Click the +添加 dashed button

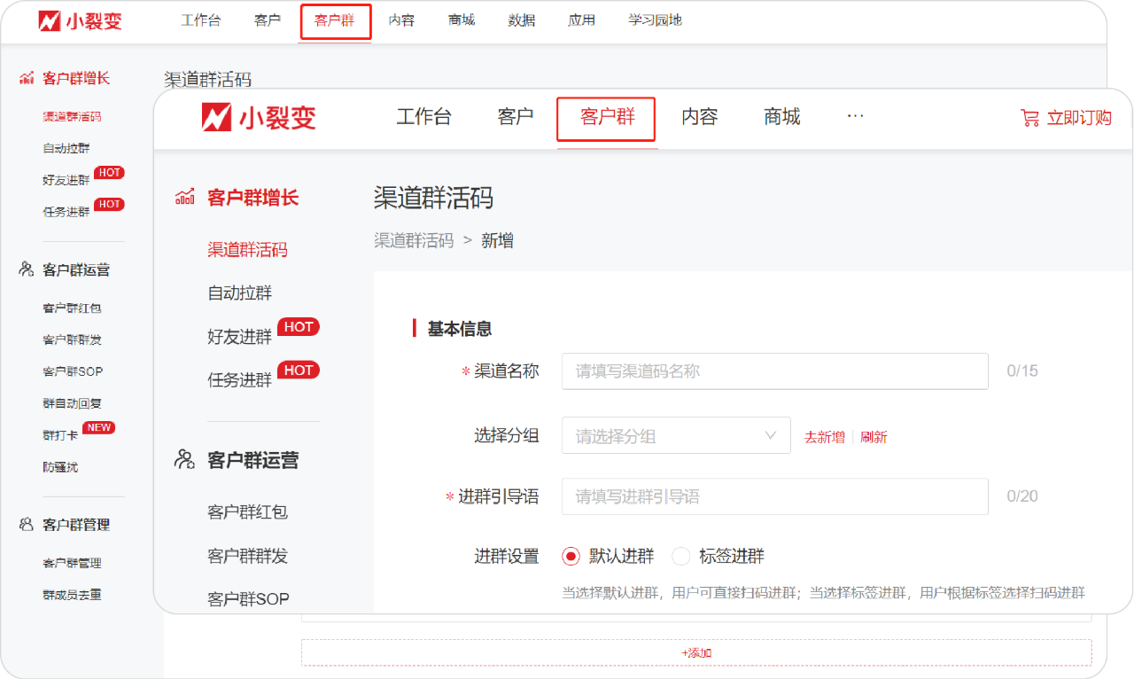click(x=696, y=652)
